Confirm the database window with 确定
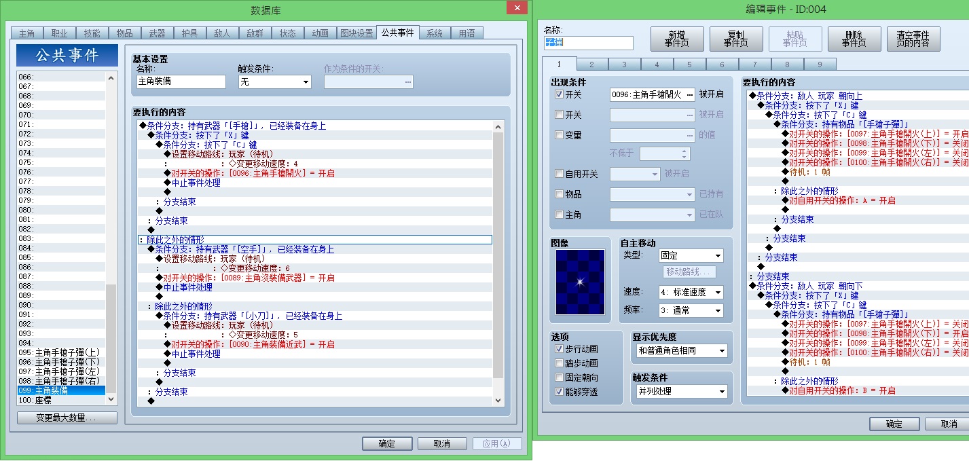 click(387, 443)
